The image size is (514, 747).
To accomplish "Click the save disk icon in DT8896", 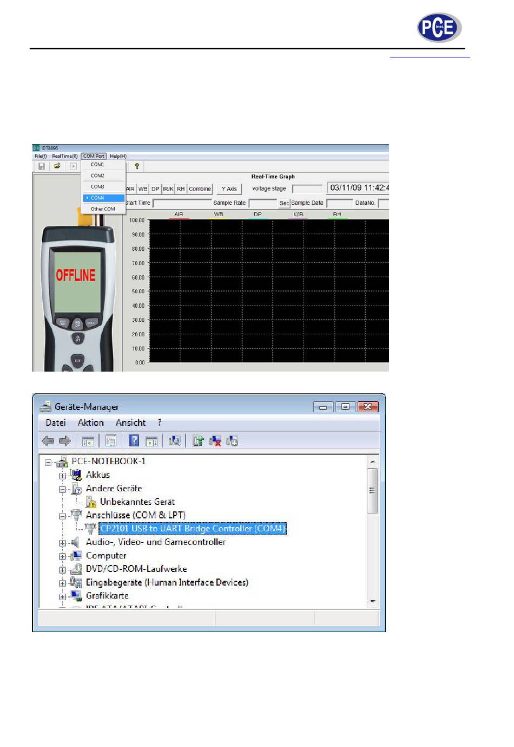I will point(41,166).
